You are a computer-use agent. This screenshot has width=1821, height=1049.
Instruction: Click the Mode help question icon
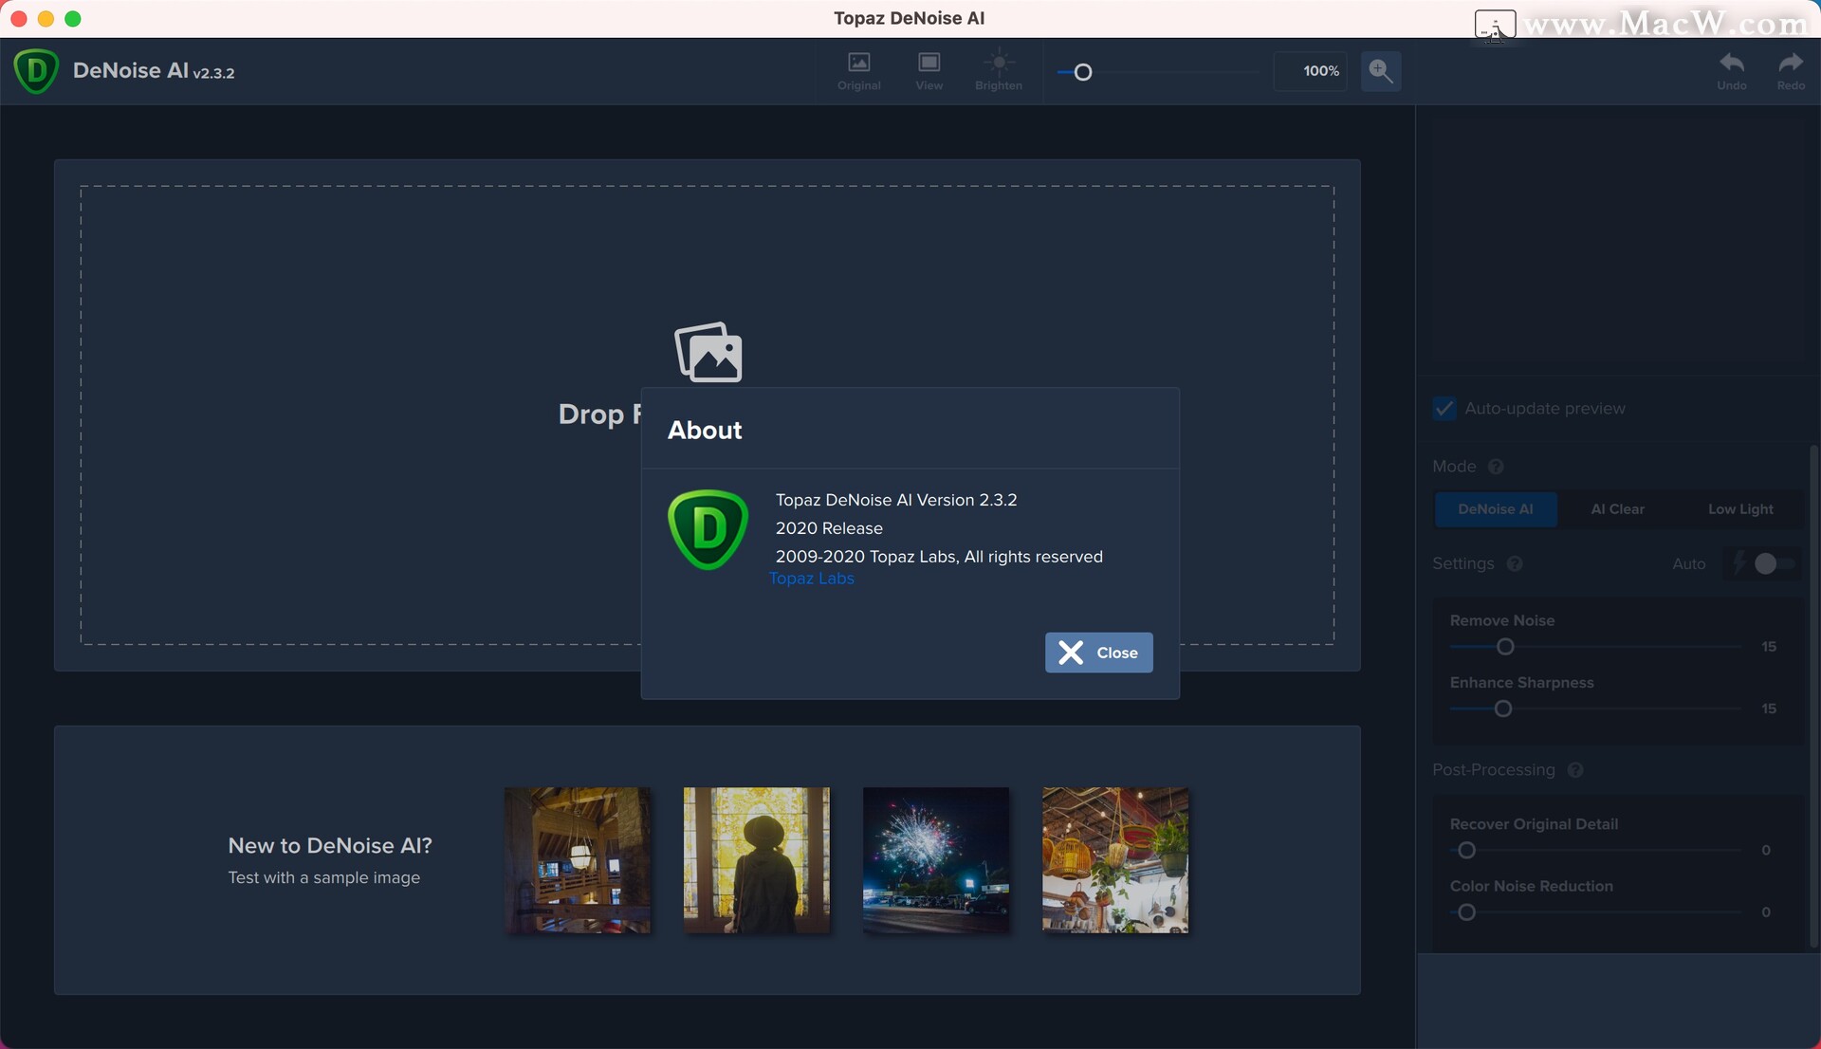tap(1496, 467)
